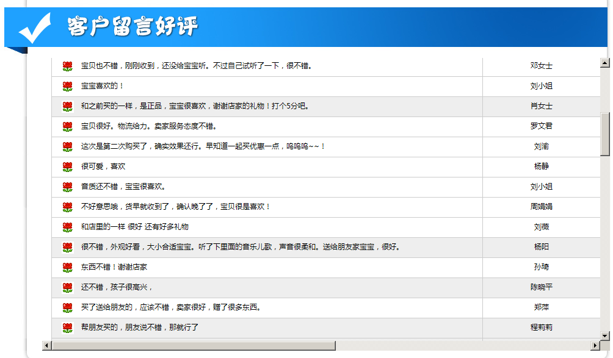Click the horizontal scrollbar left arrow
Image resolution: width=613 pixels, height=358 pixels.
[46, 346]
